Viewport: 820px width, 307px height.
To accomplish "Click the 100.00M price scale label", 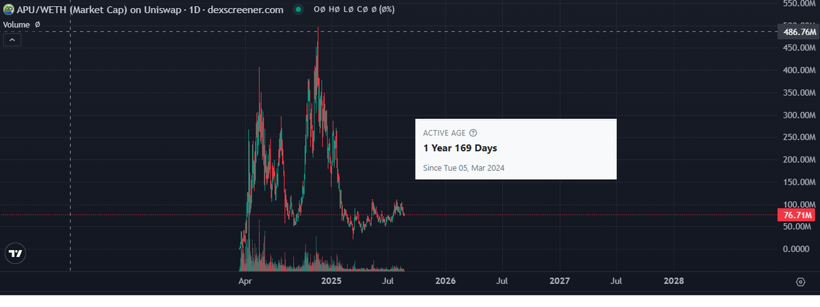I will (799, 204).
